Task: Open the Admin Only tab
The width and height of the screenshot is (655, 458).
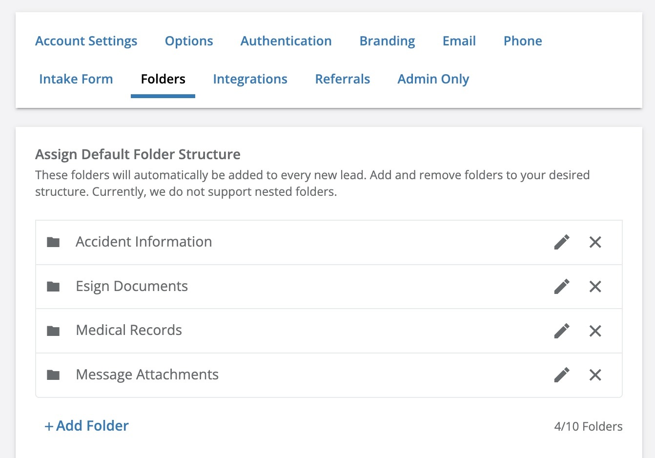Action: pos(433,79)
